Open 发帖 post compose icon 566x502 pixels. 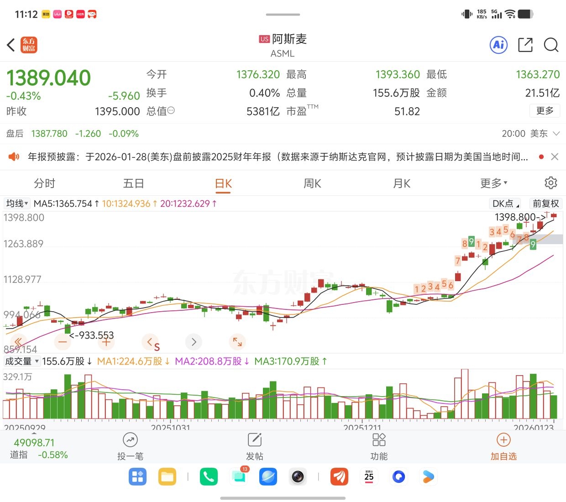[x=255, y=440]
